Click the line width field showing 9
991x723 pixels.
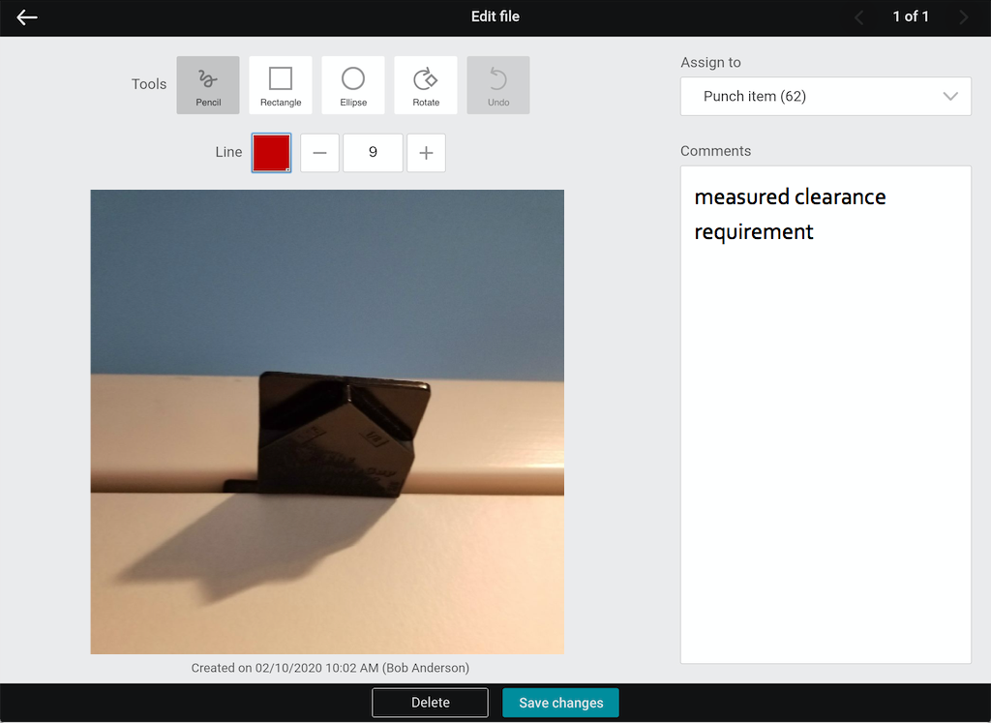coord(373,153)
